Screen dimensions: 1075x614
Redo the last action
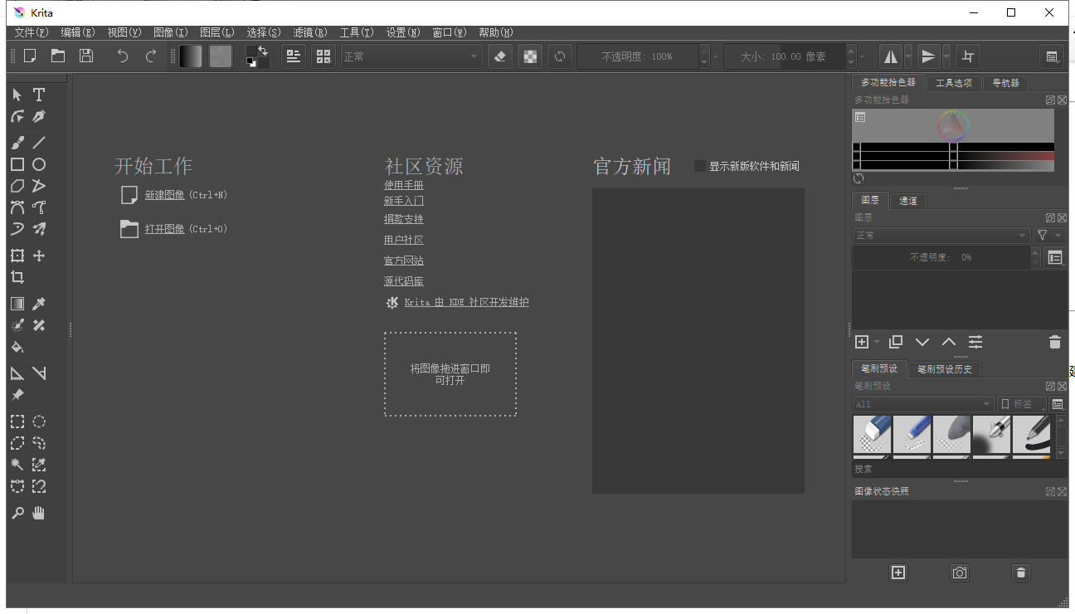click(150, 56)
